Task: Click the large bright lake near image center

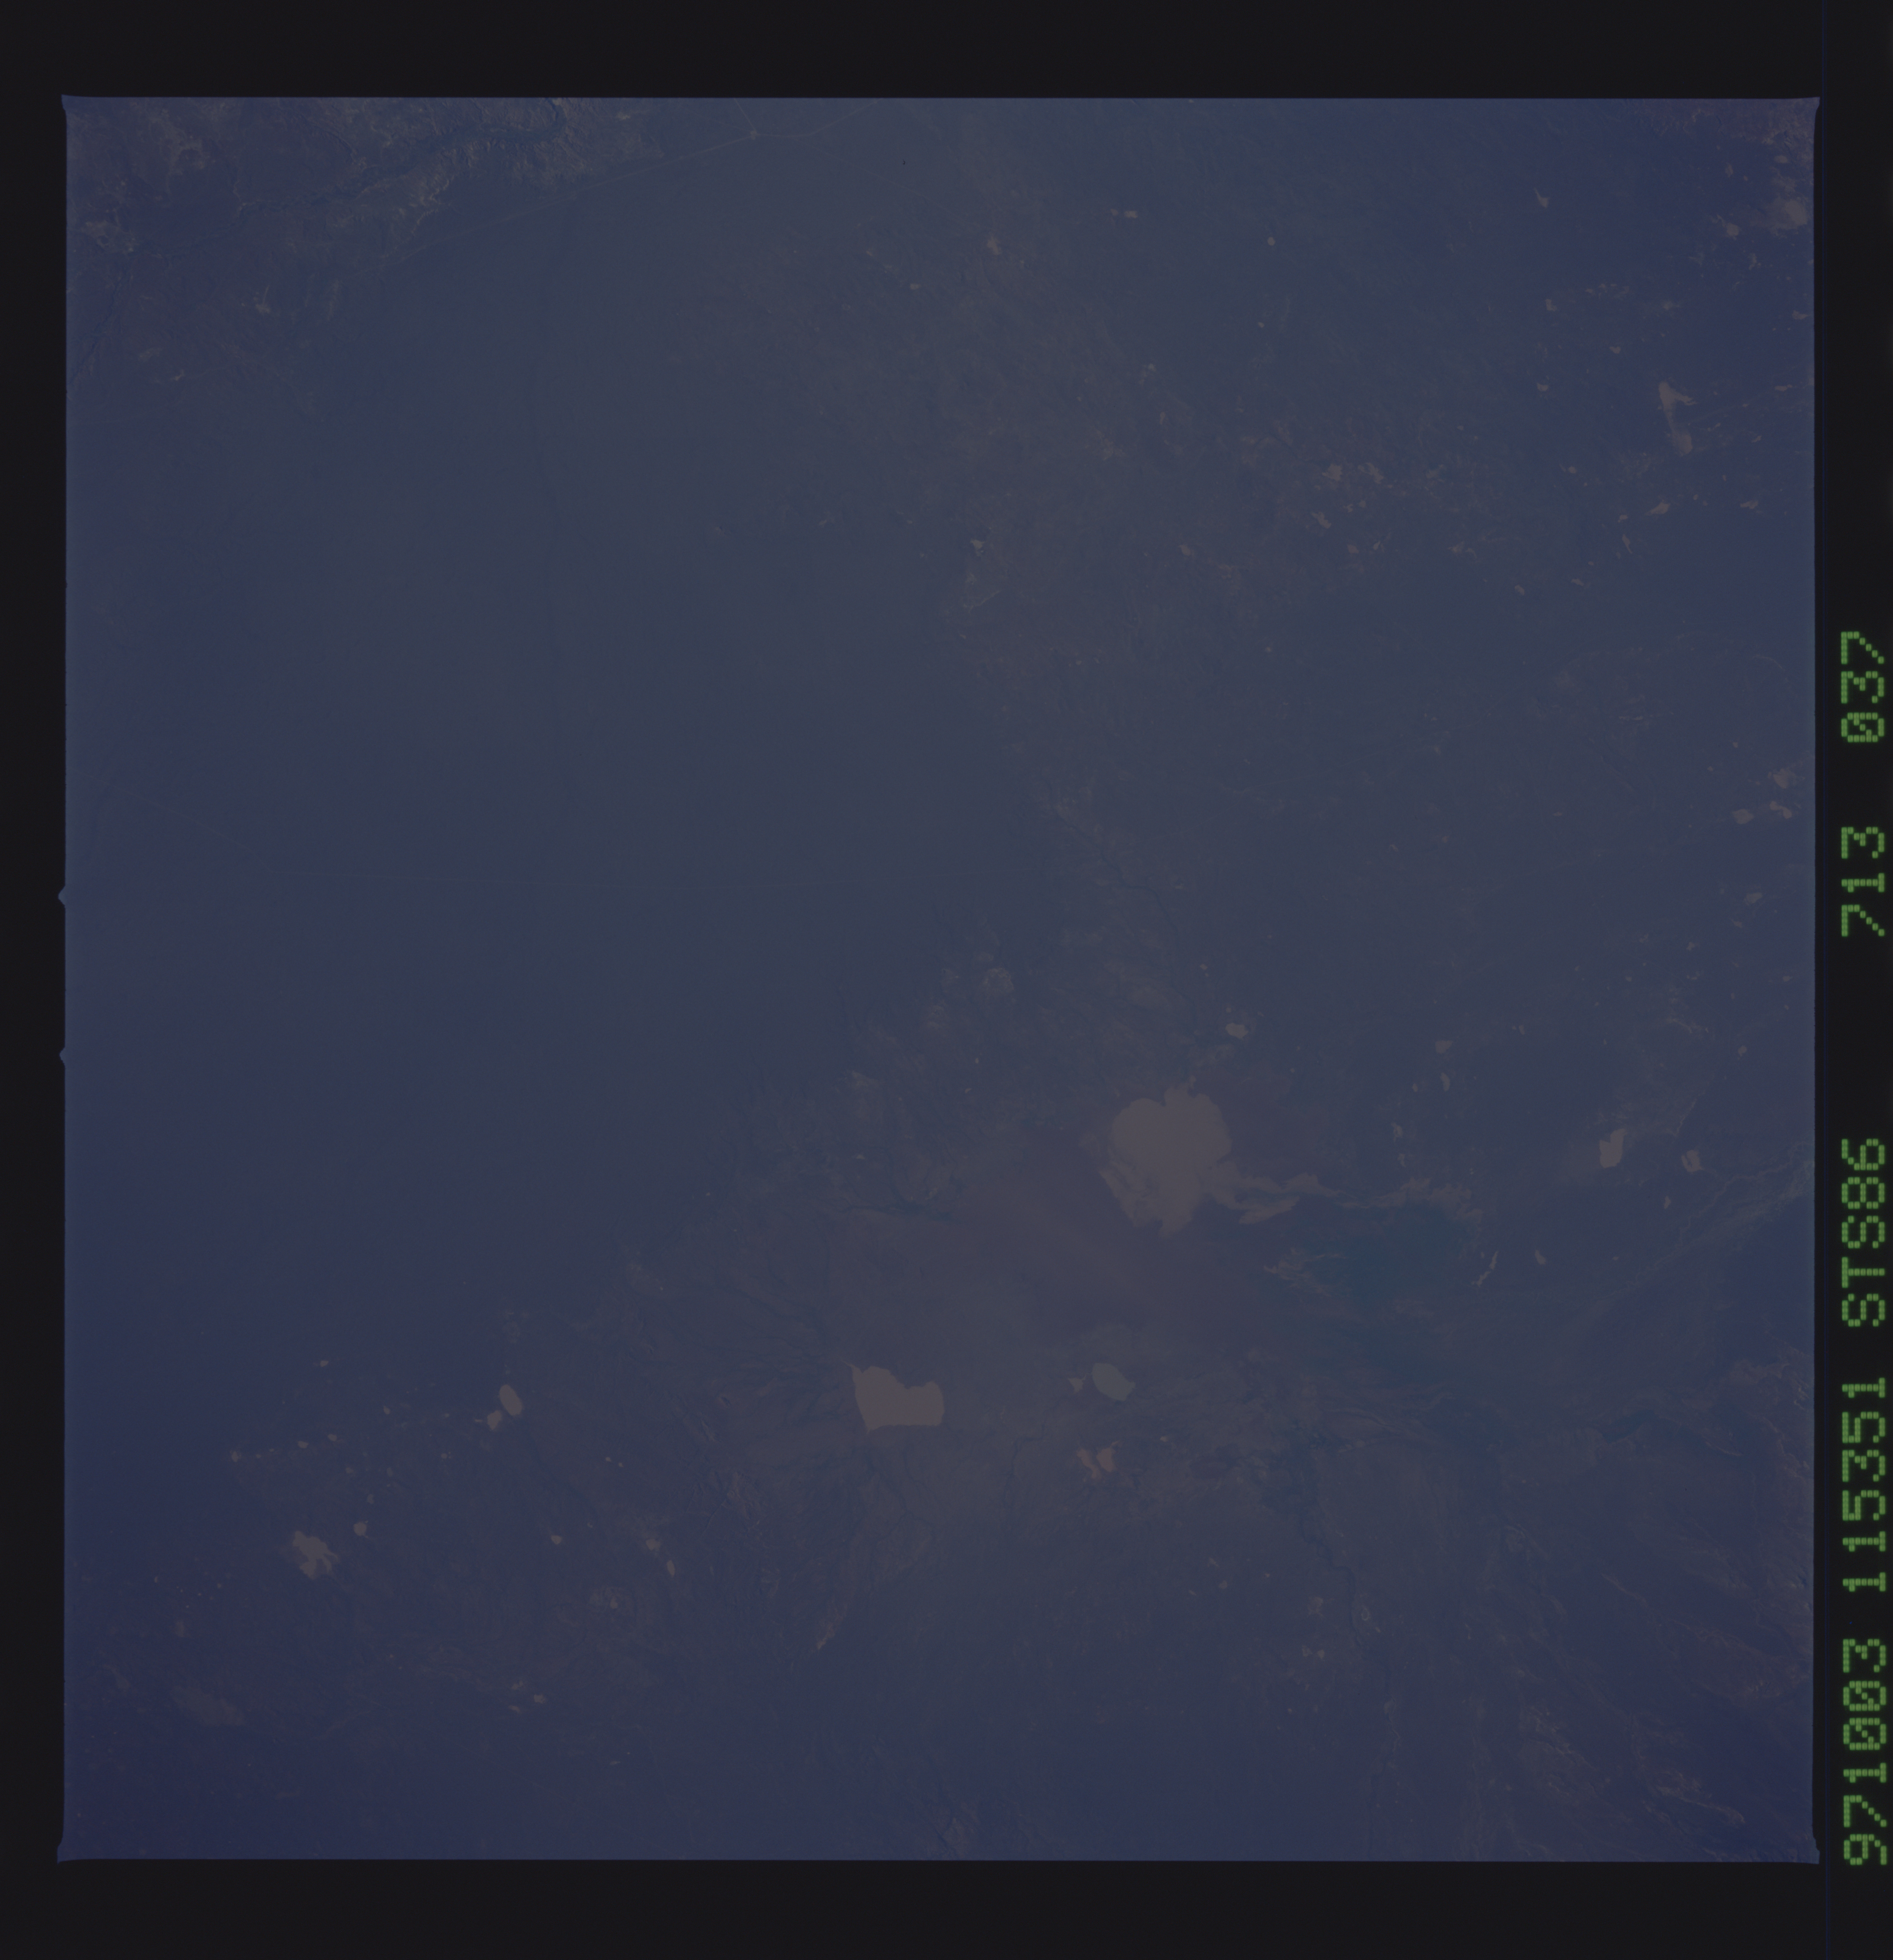Action: (x=1169, y=1150)
